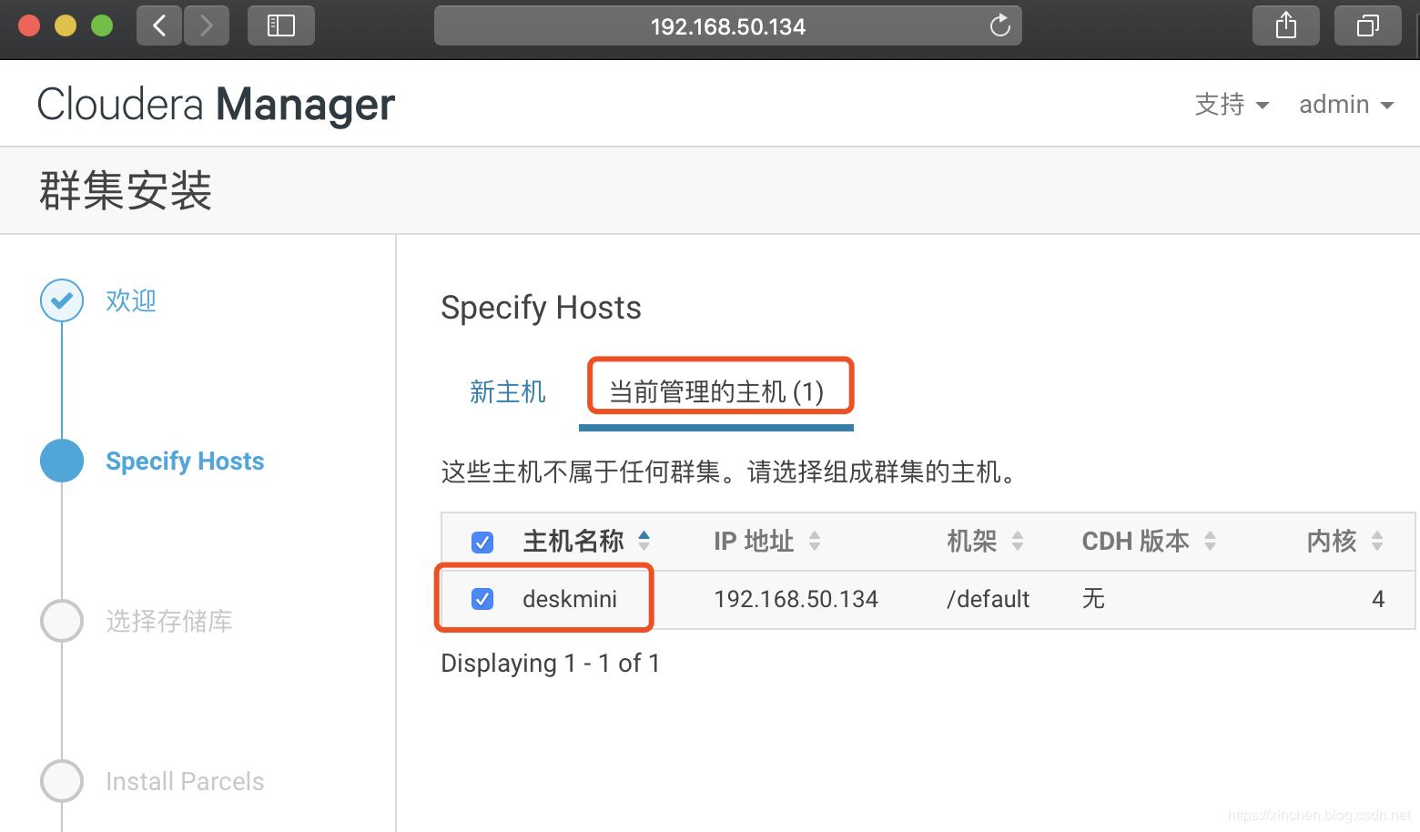This screenshot has height=832, width=1420.
Task: Open the admin user dropdown
Action: (x=1346, y=105)
